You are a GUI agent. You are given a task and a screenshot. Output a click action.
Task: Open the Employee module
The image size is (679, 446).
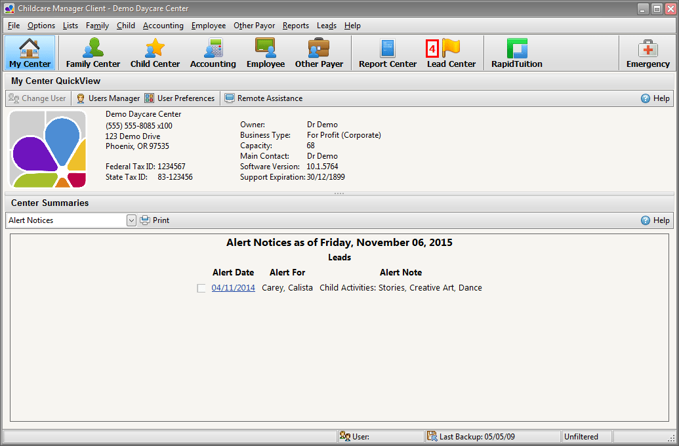point(266,53)
